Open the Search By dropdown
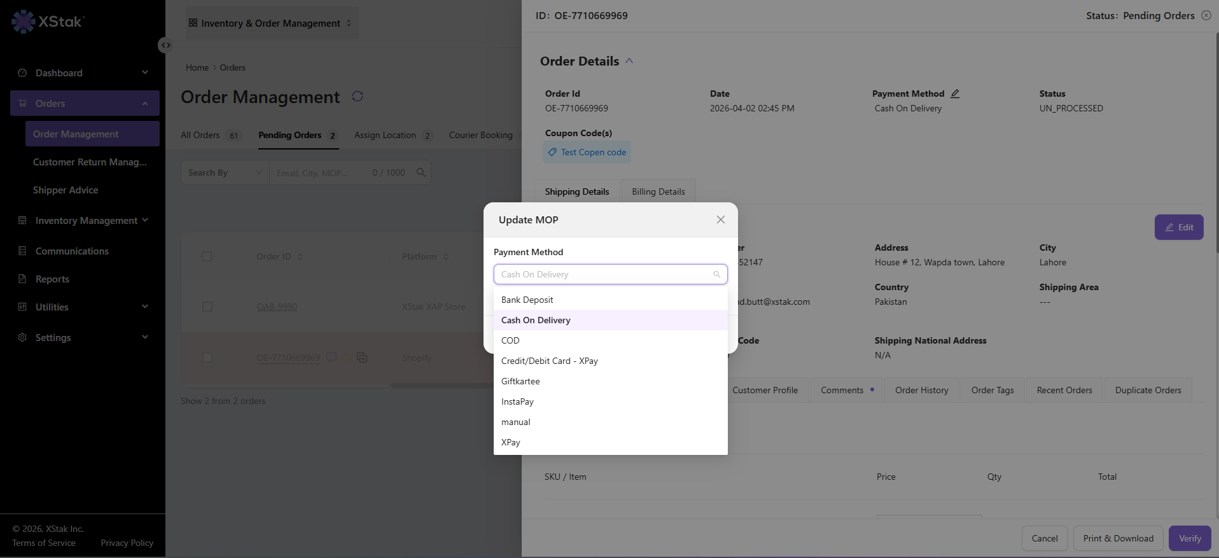 click(225, 172)
